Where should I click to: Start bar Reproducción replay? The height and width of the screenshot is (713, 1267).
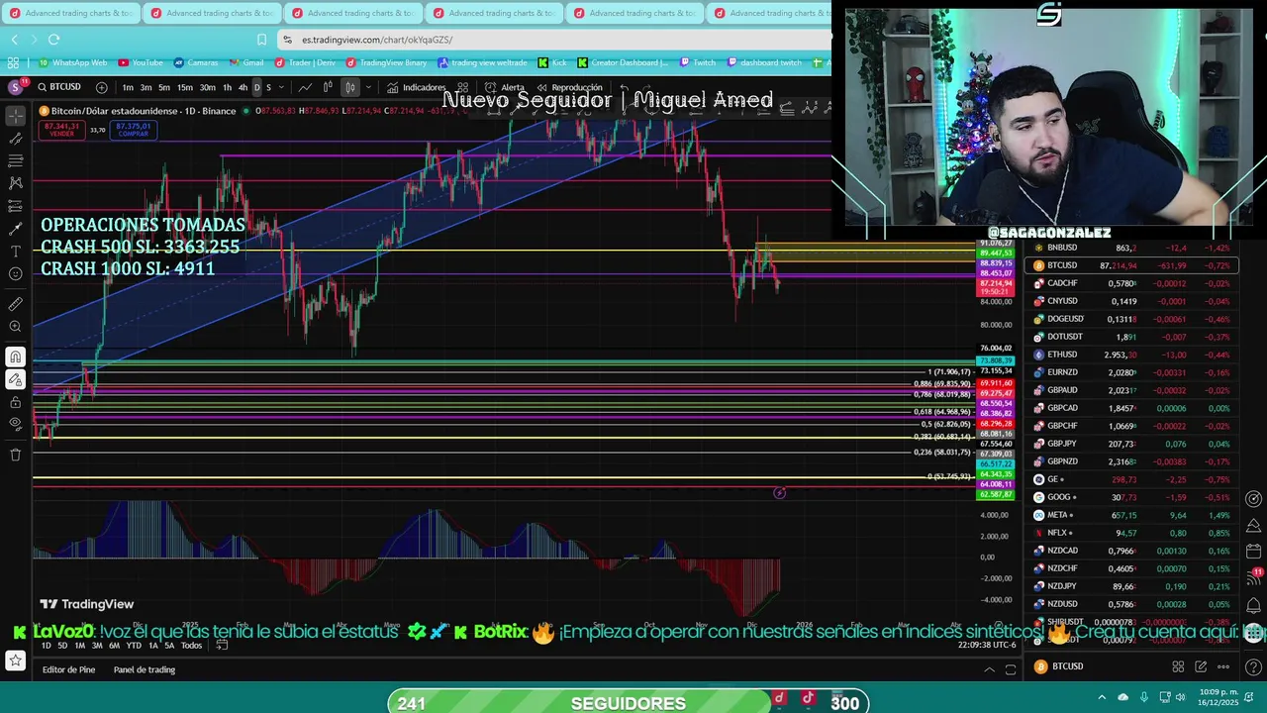[569, 87]
